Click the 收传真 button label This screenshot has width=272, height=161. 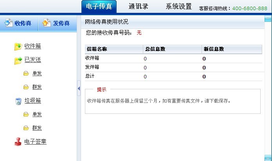coord(23,23)
